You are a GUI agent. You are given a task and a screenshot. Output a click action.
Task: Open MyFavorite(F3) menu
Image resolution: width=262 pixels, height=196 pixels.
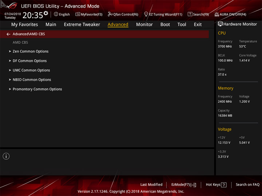pyautogui.click(x=92, y=15)
